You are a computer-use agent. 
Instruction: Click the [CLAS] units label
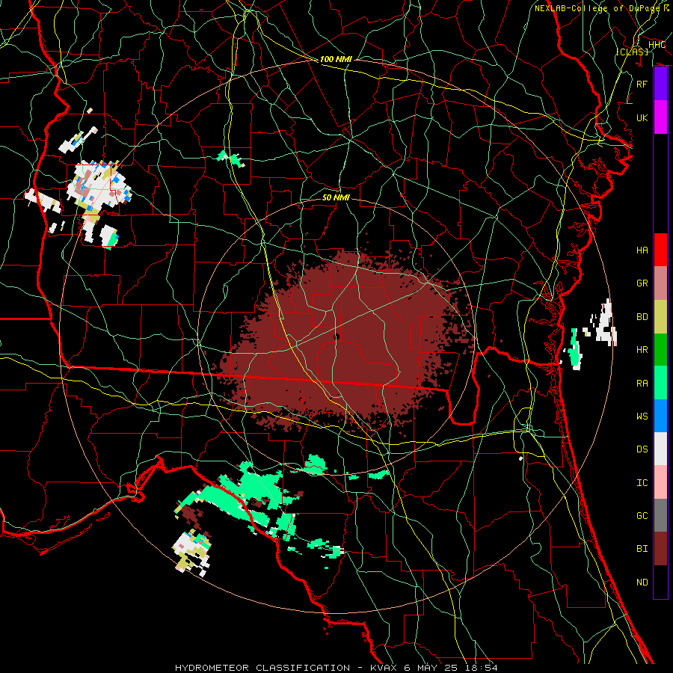point(632,52)
